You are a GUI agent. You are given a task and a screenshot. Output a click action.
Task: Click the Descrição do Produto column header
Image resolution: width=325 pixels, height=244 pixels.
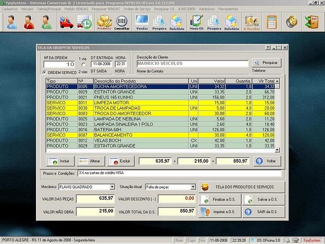tap(141, 81)
